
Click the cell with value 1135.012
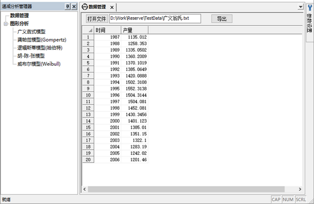tap(134, 37)
